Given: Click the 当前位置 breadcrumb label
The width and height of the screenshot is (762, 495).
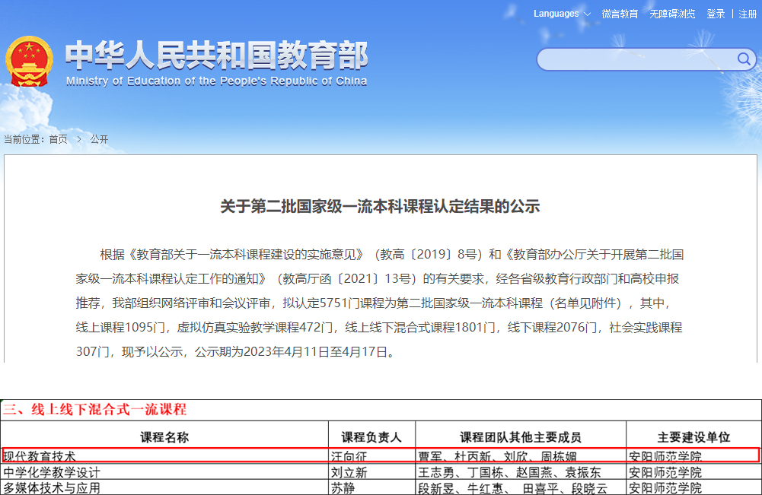Looking at the screenshot, I should click(x=24, y=139).
